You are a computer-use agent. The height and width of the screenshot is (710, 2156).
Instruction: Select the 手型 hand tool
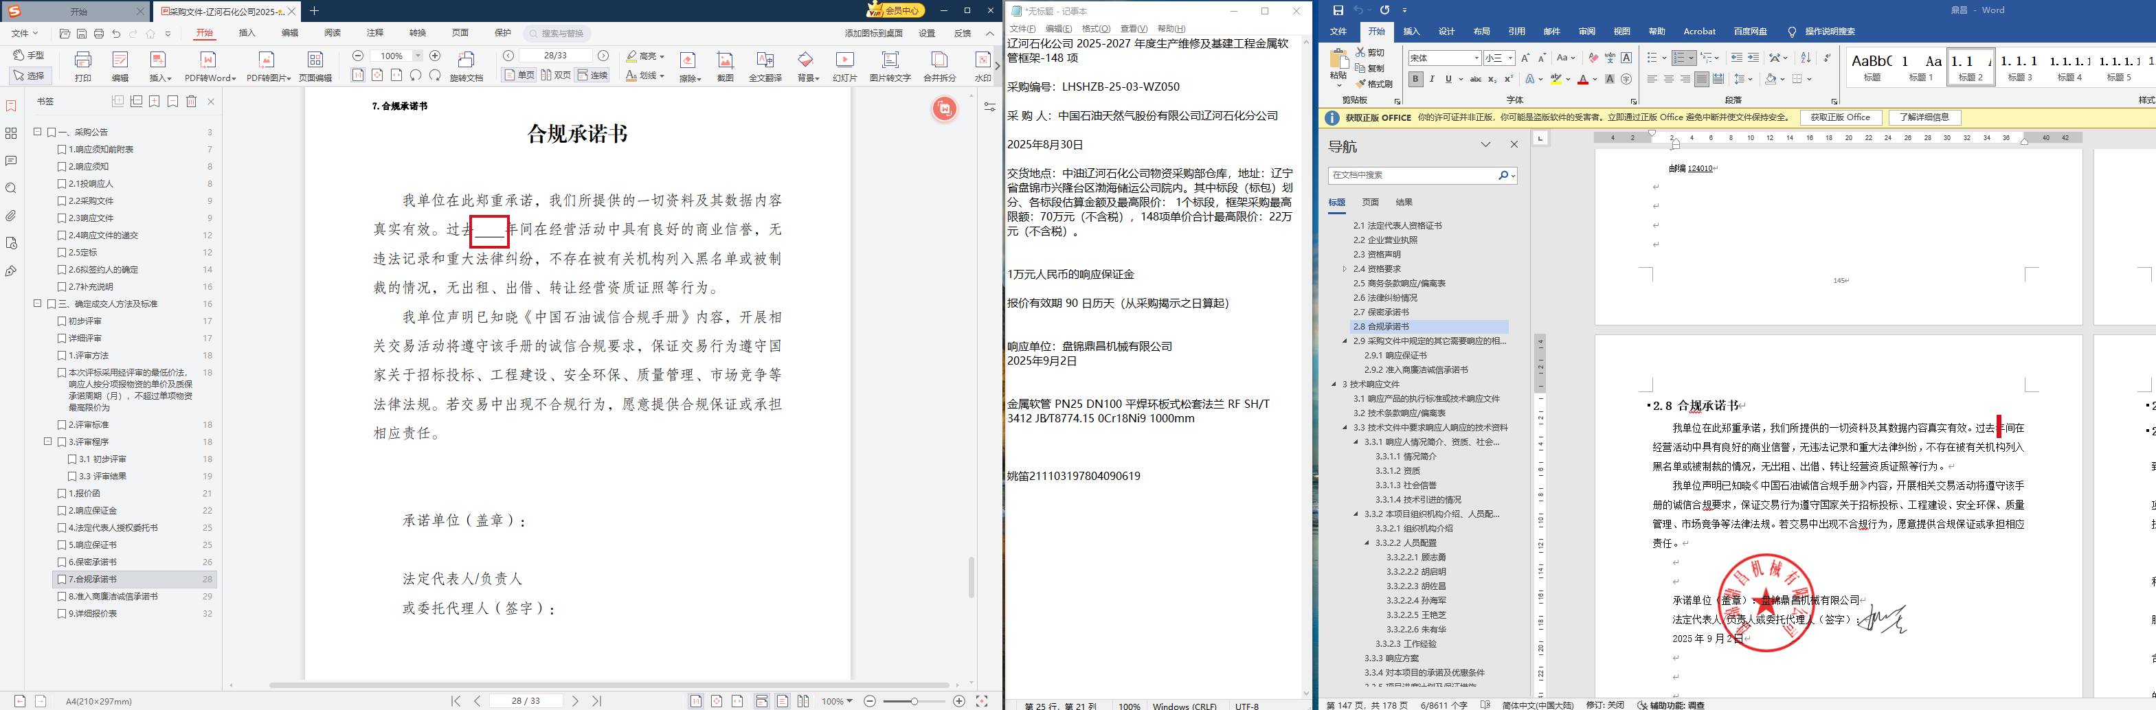pyautogui.click(x=30, y=55)
